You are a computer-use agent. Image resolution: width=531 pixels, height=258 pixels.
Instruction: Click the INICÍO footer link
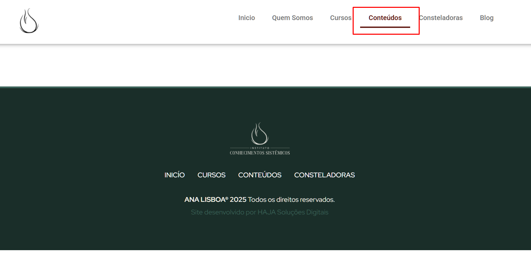coord(174,175)
